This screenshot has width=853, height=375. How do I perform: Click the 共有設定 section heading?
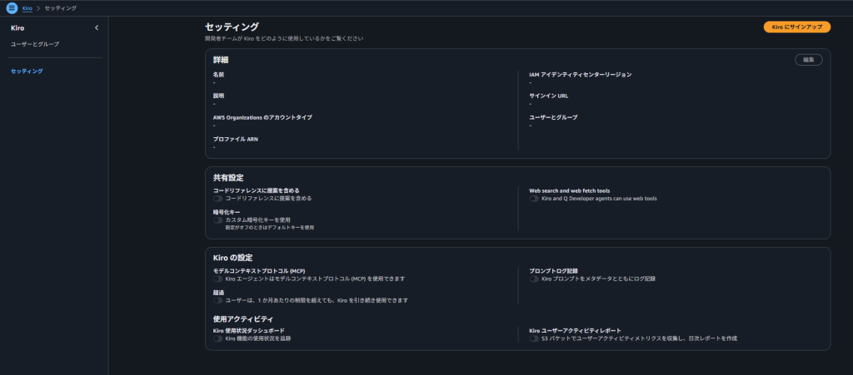pyautogui.click(x=227, y=177)
